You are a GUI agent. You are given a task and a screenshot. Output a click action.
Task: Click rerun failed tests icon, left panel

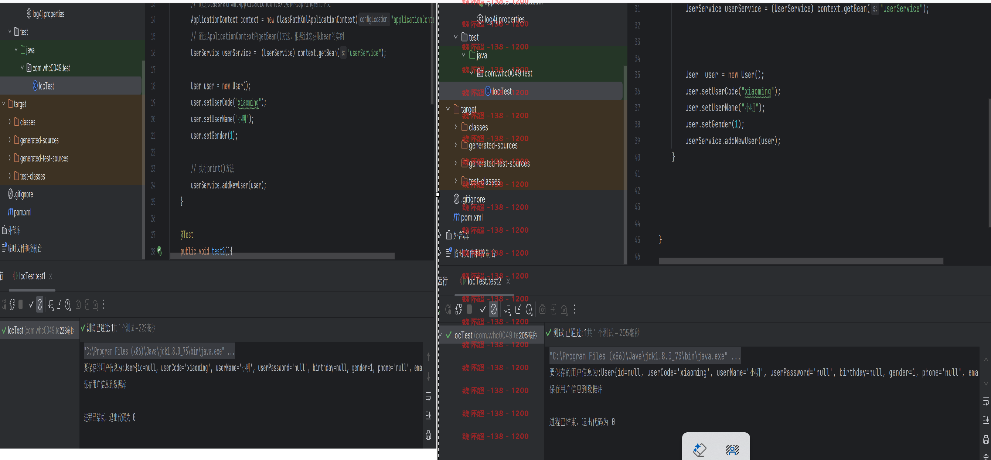pos(12,305)
